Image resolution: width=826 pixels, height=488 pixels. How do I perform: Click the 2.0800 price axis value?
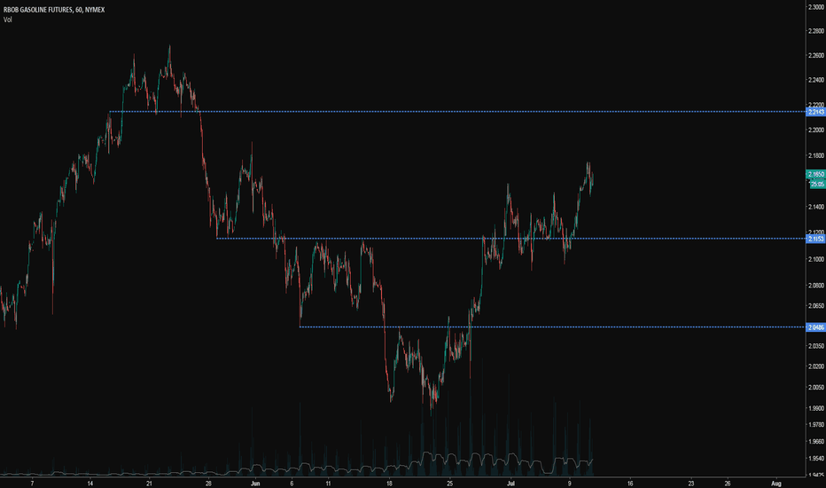[x=815, y=286]
